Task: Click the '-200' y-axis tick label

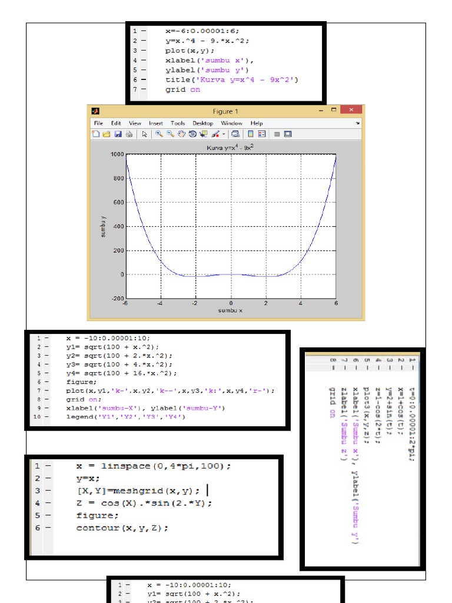Action: (x=118, y=299)
